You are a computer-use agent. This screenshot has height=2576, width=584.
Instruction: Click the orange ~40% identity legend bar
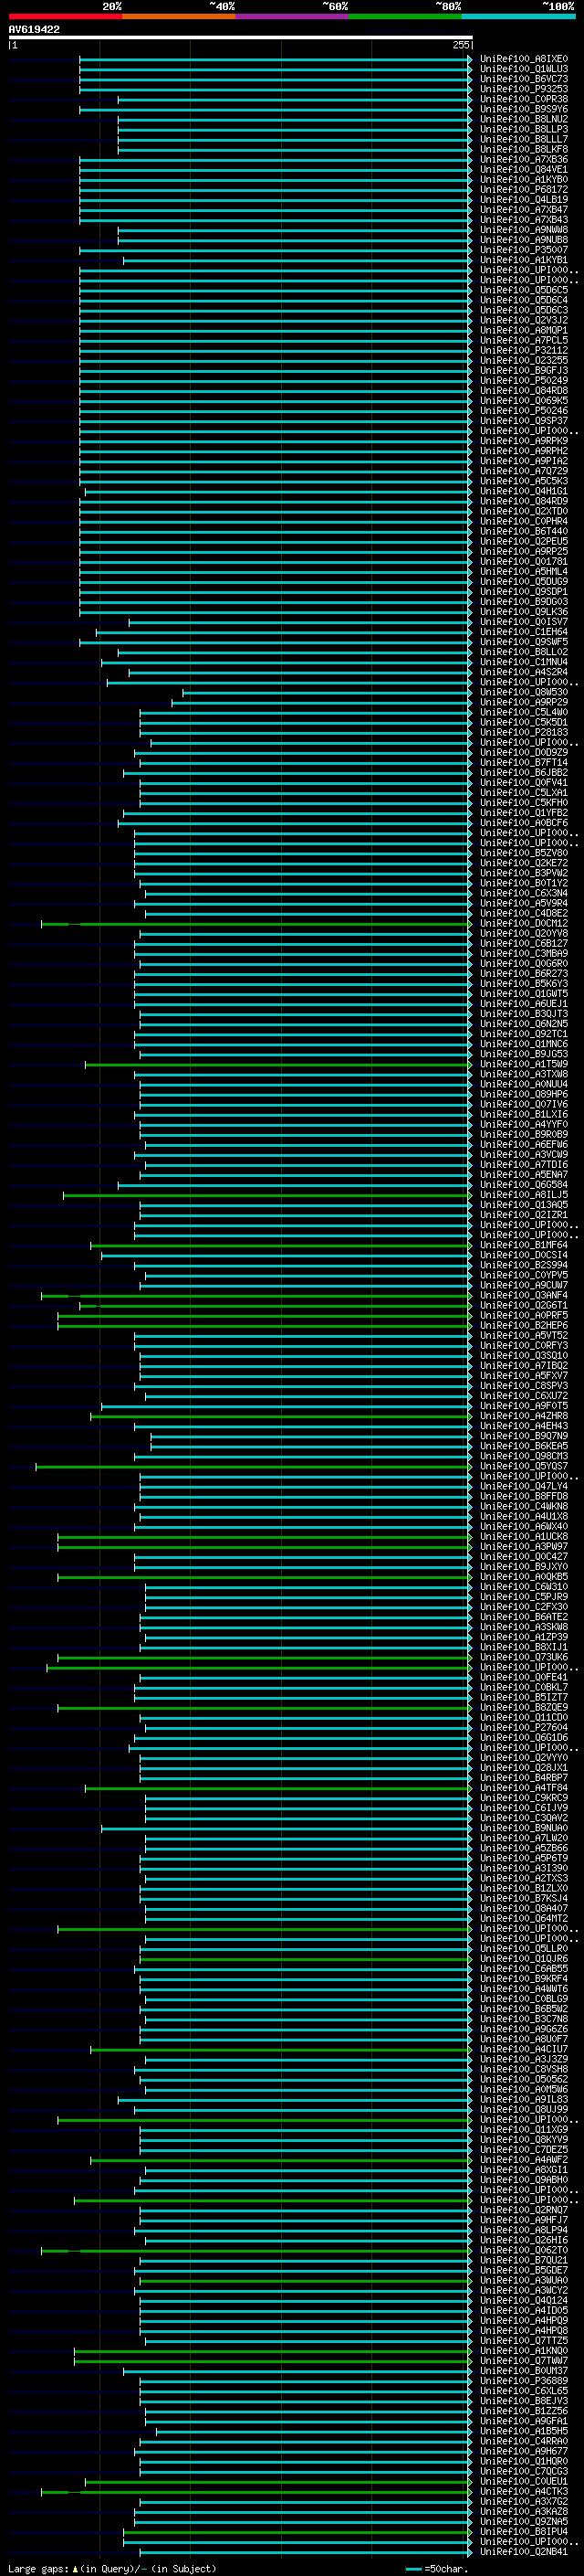pyautogui.click(x=179, y=16)
